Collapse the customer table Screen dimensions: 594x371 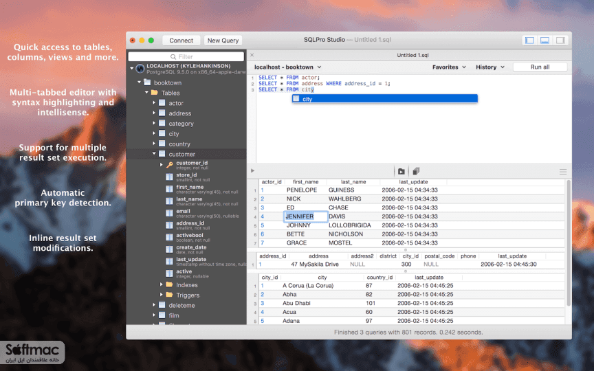click(154, 154)
